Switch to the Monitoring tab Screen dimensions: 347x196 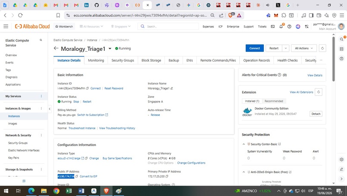96,60
